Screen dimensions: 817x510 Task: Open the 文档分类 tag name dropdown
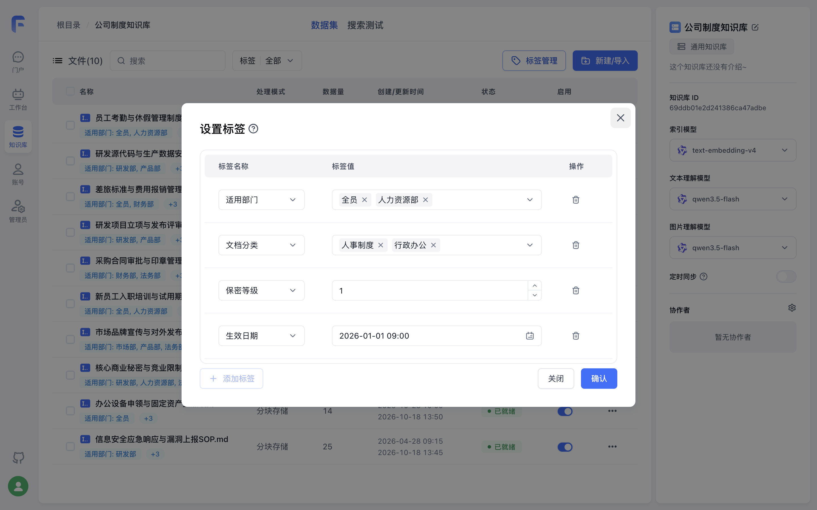261,245
